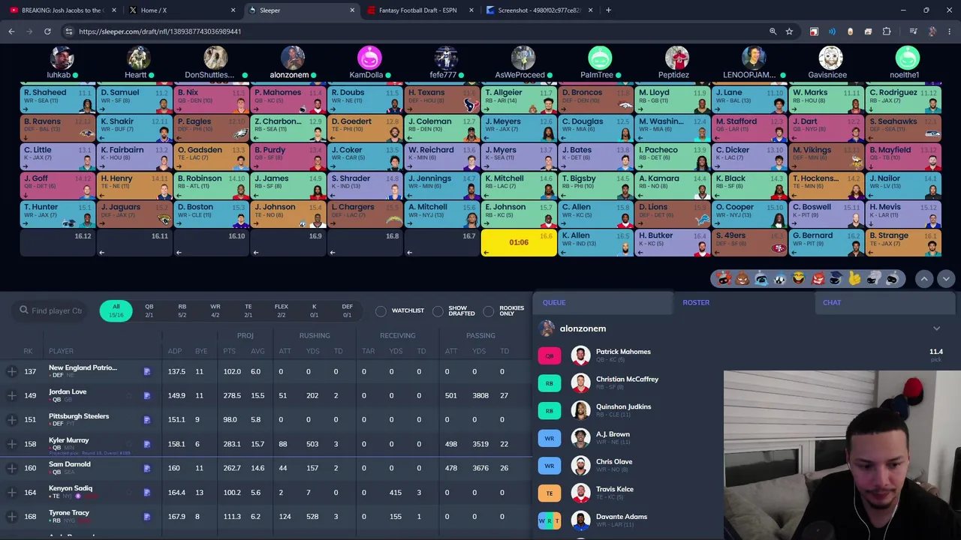
Task: Add Kyler Murray to queue with plus
Action: pos(12,444)
